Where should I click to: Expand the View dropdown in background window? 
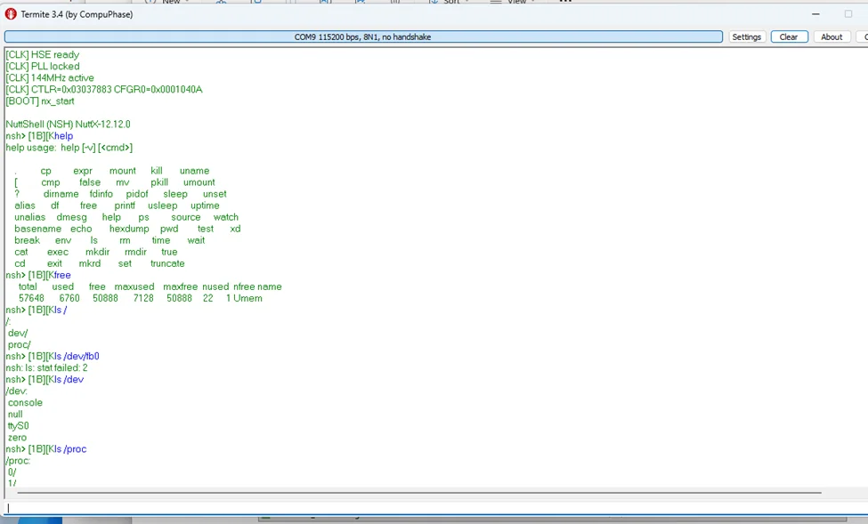(521, 3)
